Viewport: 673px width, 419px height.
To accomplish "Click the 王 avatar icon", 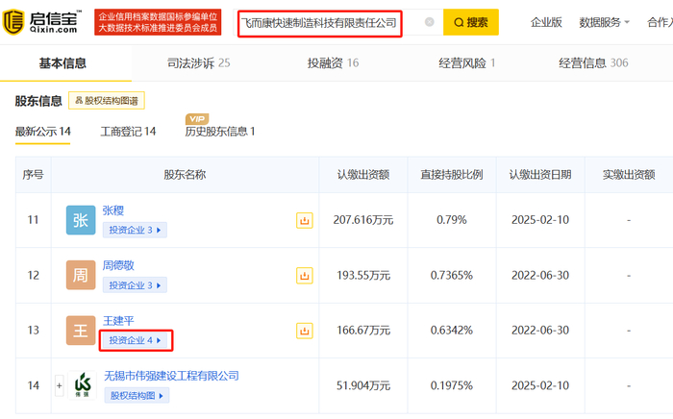I will [x=81, y=331].
